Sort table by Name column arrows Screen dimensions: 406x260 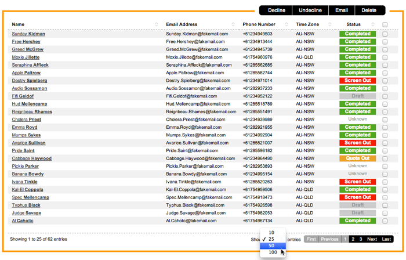(x=157, y=24)
